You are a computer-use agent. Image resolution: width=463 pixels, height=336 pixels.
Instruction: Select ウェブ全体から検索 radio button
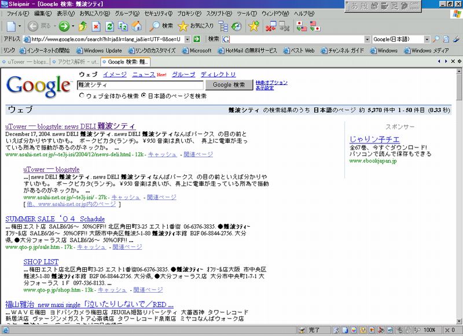[82, 95]
